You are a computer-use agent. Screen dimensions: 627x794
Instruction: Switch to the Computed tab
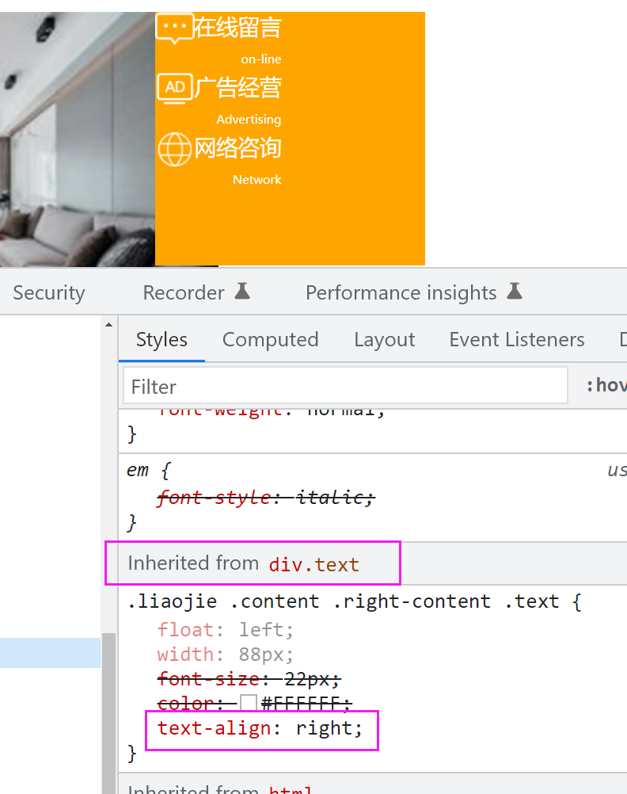(x=270, y=339)
